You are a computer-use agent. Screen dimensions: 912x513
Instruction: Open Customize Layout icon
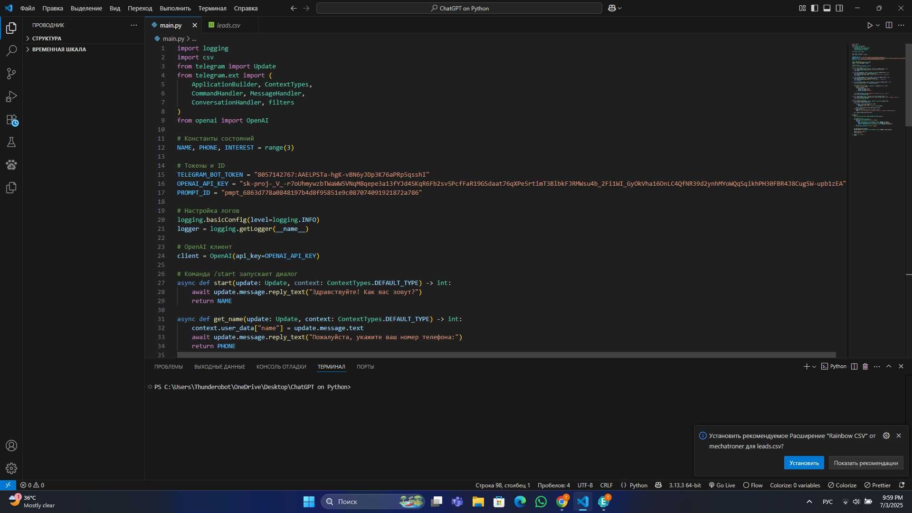point(802,8)
